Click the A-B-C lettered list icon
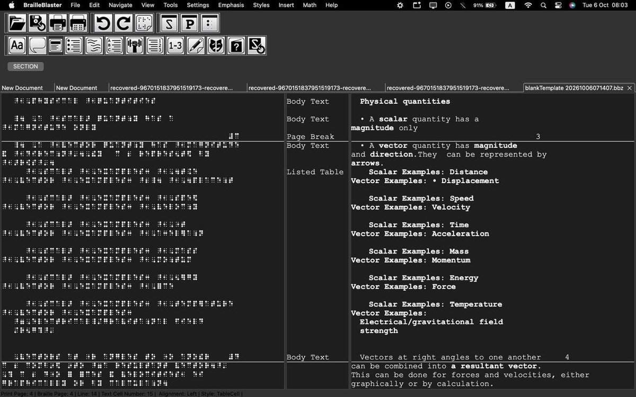 pyautogui.click(x=114, y=46)
